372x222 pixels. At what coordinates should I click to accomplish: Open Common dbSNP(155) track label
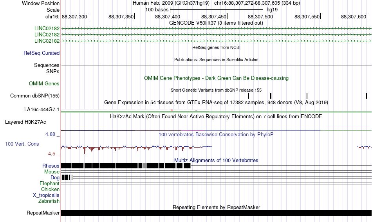[35, 96]
